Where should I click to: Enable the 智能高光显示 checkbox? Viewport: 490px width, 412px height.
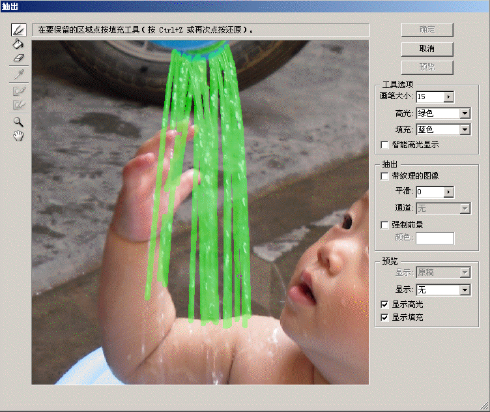coord(384,145)
